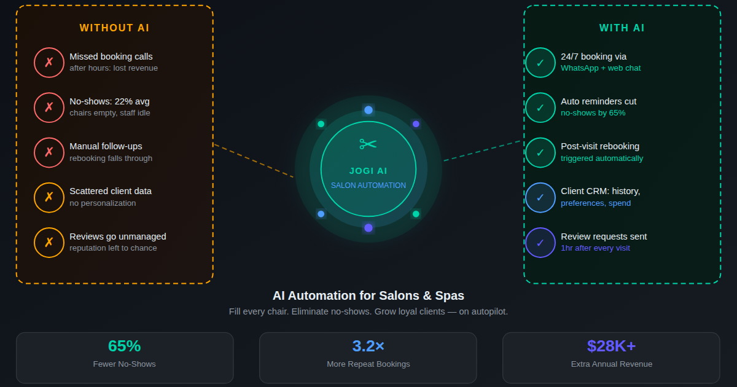The width and height of the screenshot is (737, 387).
Task: Click the No-shows: 22% avg text
Action: click(109, 101)
